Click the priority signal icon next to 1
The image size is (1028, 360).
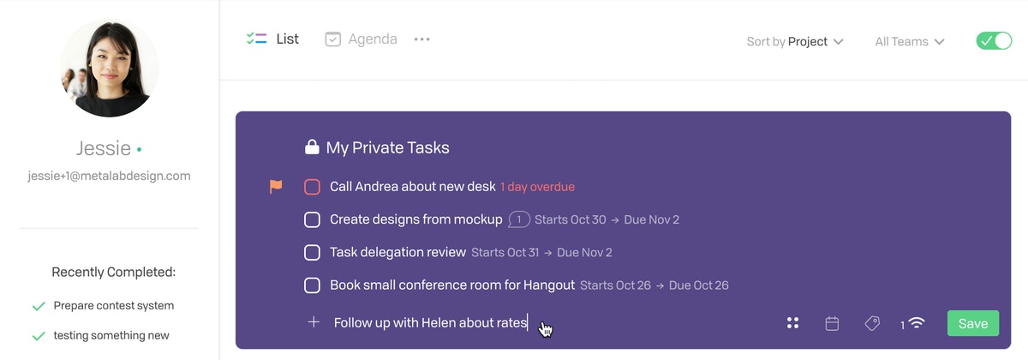point(917,323)
